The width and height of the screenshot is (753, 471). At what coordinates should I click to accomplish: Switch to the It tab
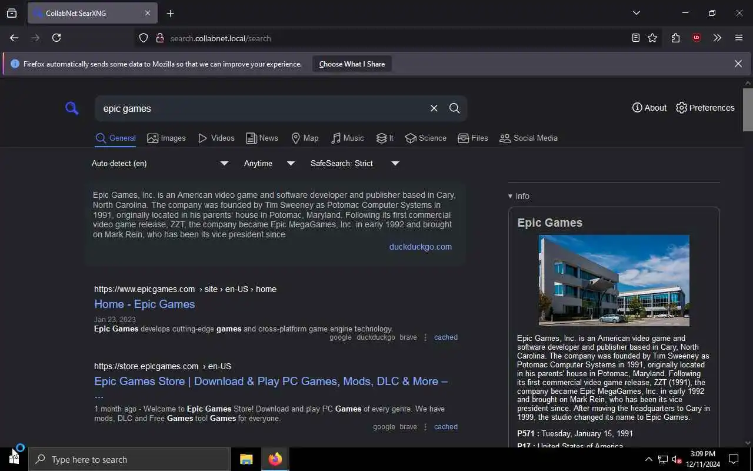click(x=385, y=138)
